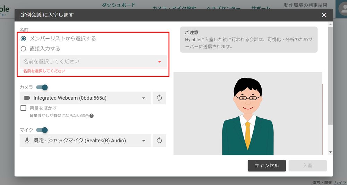Open the 名前を選択してください dropdown
The width and height of the screenshot is (347, 185).
(x=93, y=61)
